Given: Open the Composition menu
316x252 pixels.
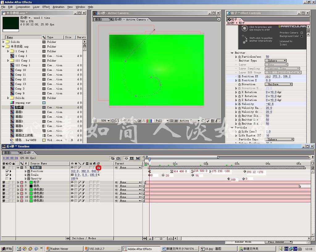Looking at the screenshot, I should tap(23, 7).
